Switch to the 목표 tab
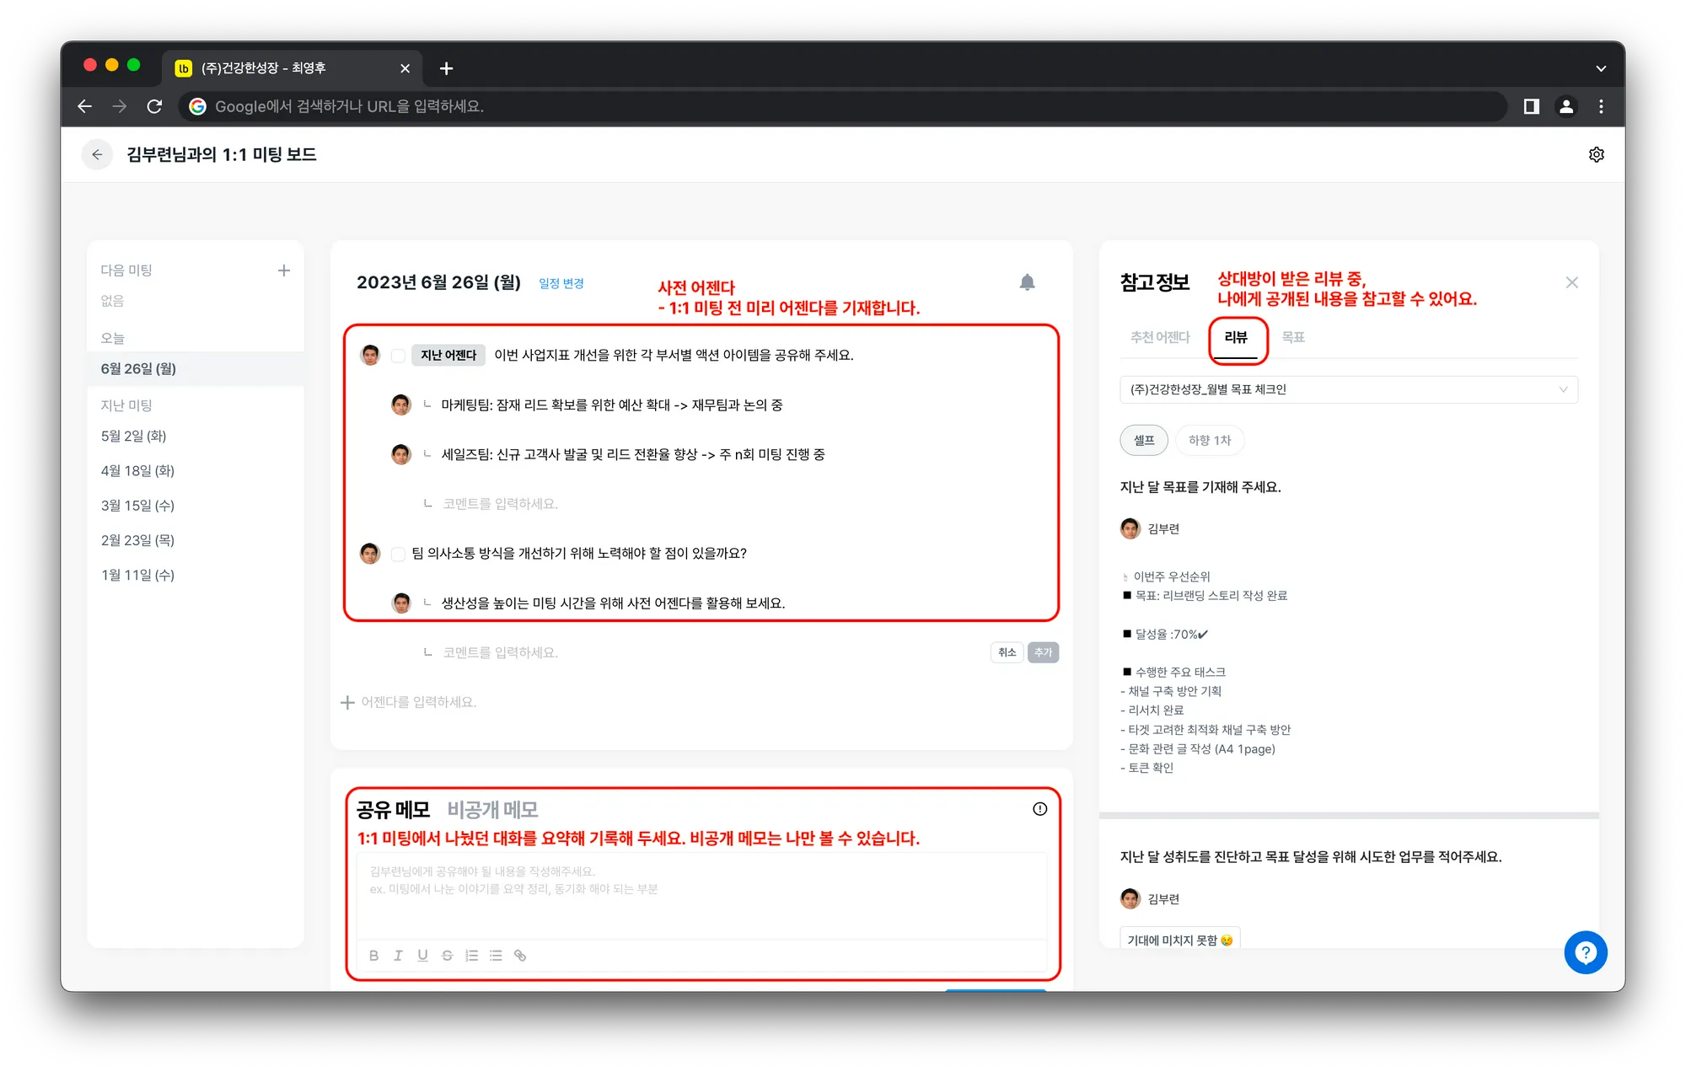 pos(1292,337)
